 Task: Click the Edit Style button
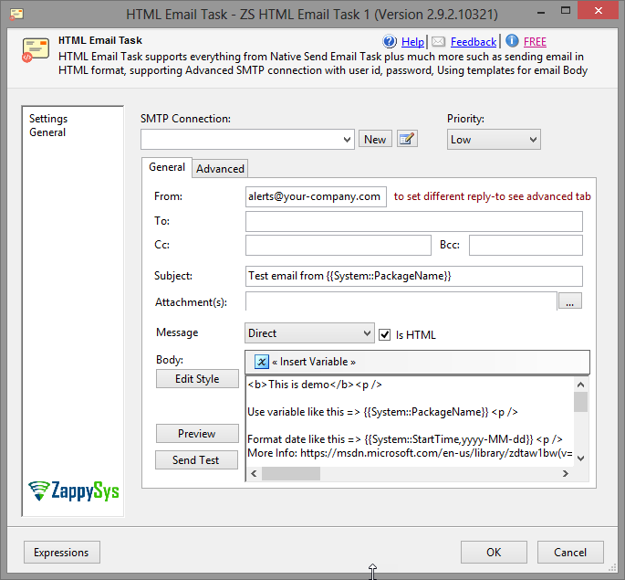[x=197, y=378]
